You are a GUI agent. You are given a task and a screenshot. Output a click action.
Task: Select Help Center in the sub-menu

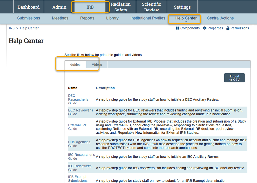[x=186, y=18]
